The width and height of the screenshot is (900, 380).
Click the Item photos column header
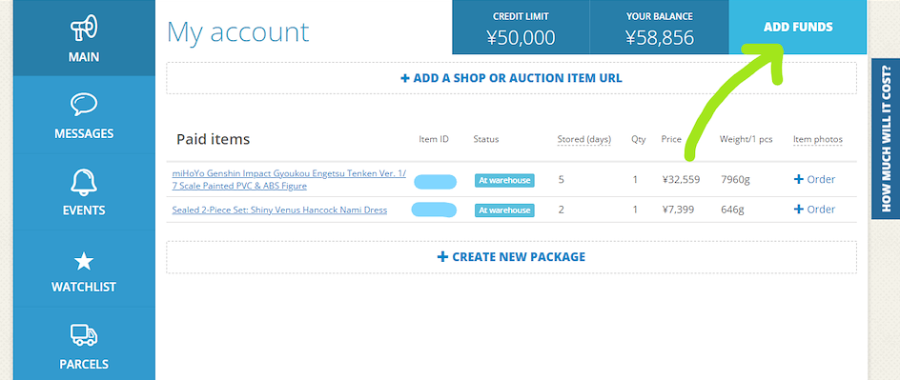(x=818, y=139)
